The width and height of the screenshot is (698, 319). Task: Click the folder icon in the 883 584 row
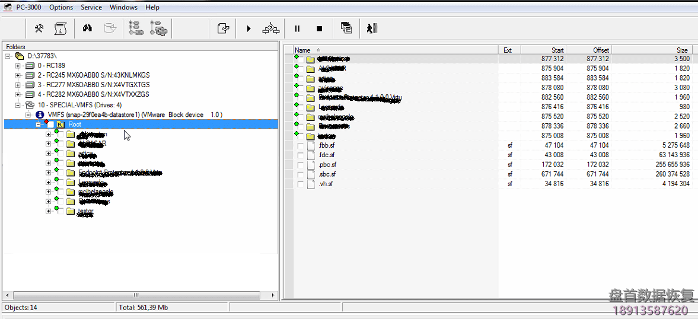click(310, 78)
